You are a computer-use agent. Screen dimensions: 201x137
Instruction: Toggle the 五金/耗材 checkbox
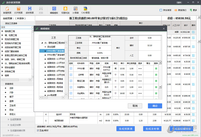point(38,130)
